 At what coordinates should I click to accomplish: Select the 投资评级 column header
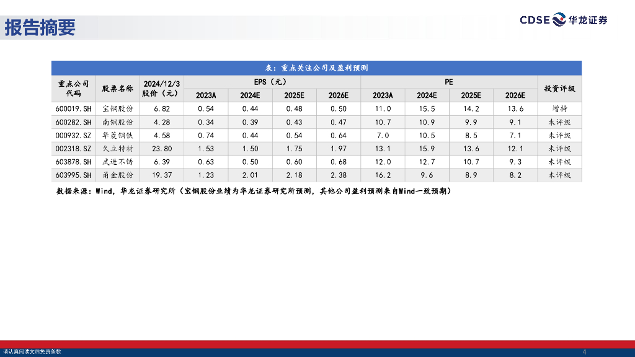[x=559, y=88]
